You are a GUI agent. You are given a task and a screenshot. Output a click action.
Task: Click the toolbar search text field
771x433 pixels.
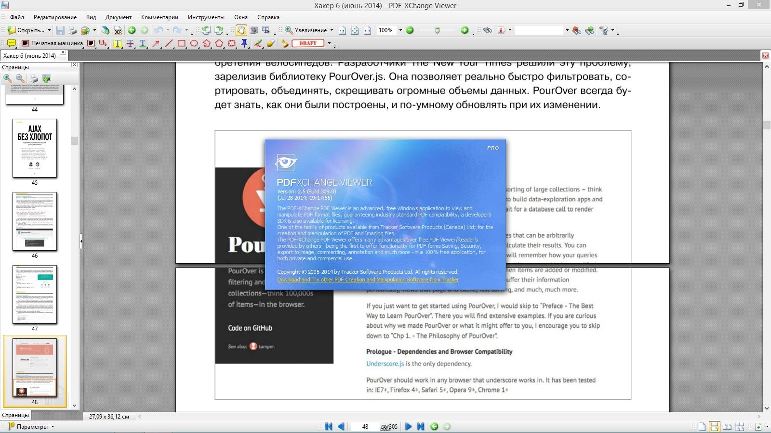click(x=539, y=30)
